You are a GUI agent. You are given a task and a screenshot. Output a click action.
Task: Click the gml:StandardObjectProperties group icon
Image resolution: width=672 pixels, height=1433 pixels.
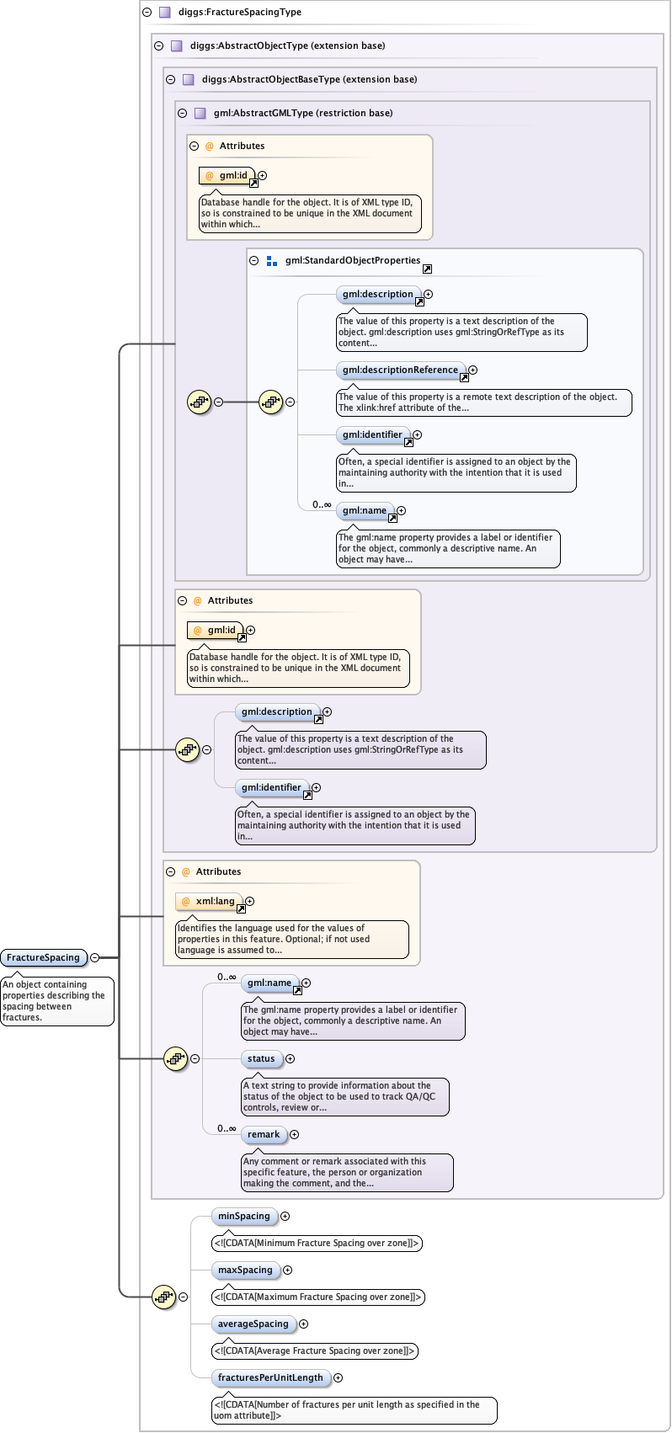click(271, 261)
